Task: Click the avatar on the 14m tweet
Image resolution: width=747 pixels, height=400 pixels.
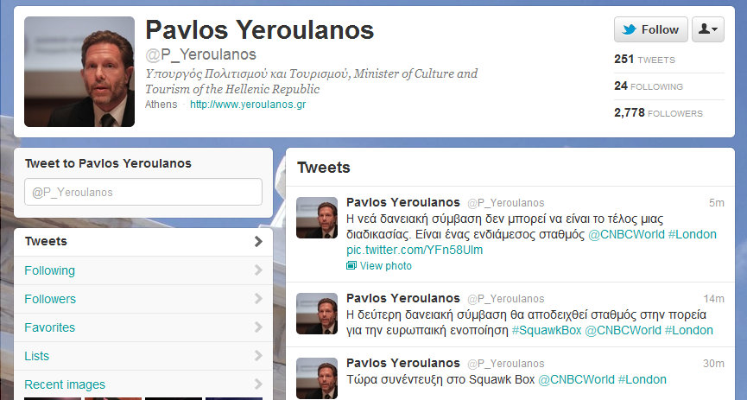Action: [317, 314]
